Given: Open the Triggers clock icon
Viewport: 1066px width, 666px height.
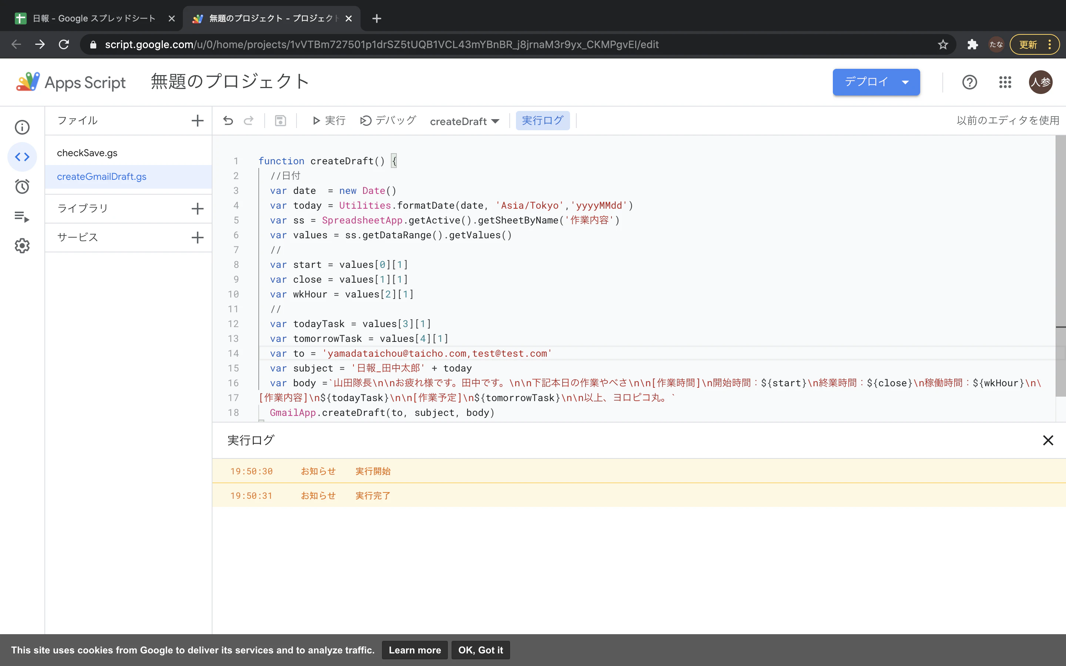Looking at the screenshot, I should (22, 186).
